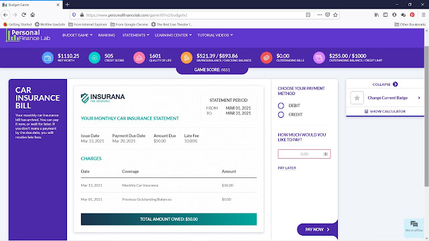Screen dimensions: 429x241
Task: Toggle the sidebar view icon
Action: click(385, 15)
